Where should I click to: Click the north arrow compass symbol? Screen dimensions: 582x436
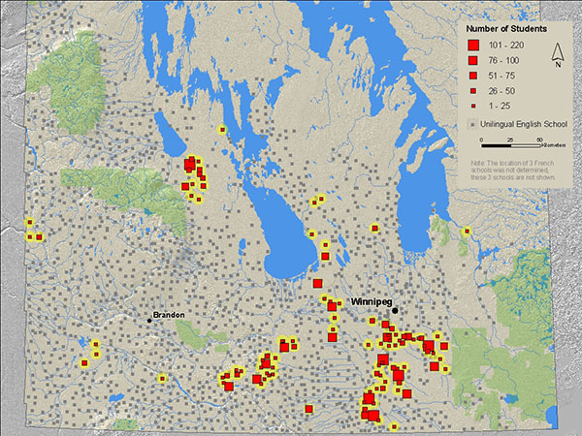click(558, 55)
